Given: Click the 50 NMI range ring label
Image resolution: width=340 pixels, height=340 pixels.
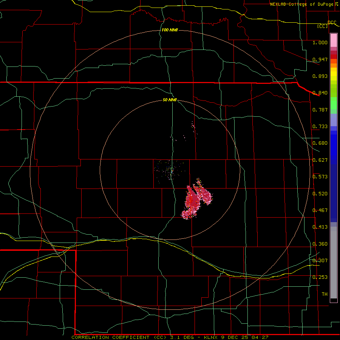Looking at the screenshot, I should tap(170, 100).
